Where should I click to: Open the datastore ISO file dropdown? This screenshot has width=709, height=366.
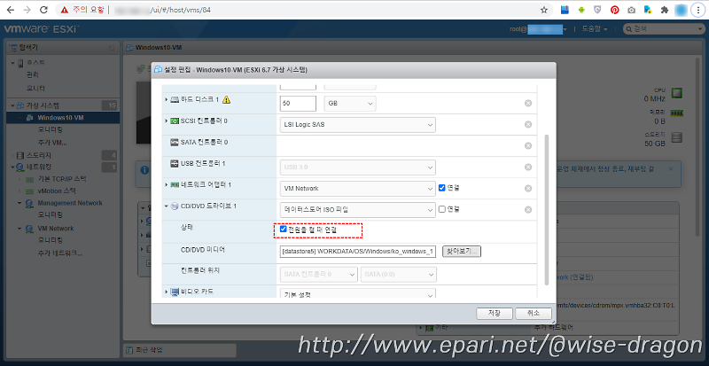click(358, 209)
